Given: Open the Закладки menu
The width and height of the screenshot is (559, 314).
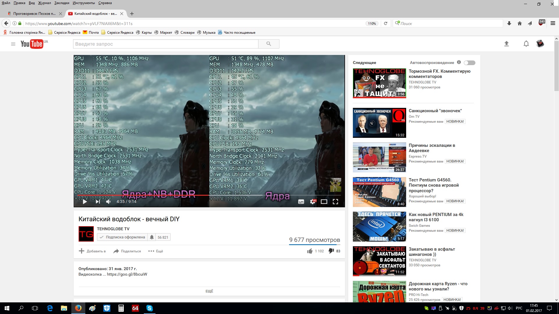Looking at the screenshot, I should tap(62, 3).
